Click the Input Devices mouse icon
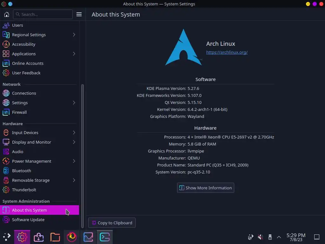The width and height of the screenshot is (325, 244). pos(6,132)
